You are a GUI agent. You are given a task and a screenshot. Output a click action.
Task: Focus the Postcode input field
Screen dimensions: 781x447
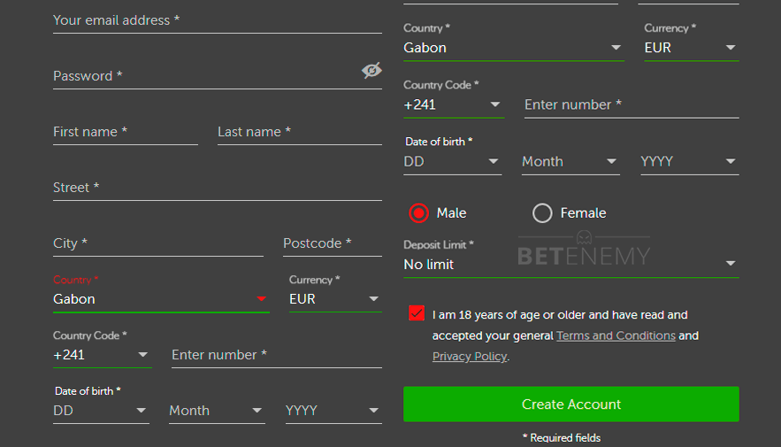tap(333, 243)
